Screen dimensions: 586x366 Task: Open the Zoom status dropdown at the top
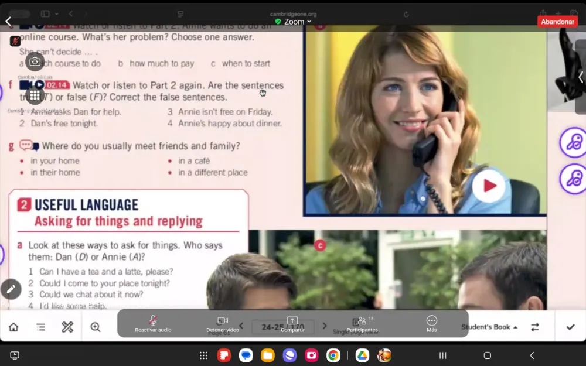click(293, 21)
